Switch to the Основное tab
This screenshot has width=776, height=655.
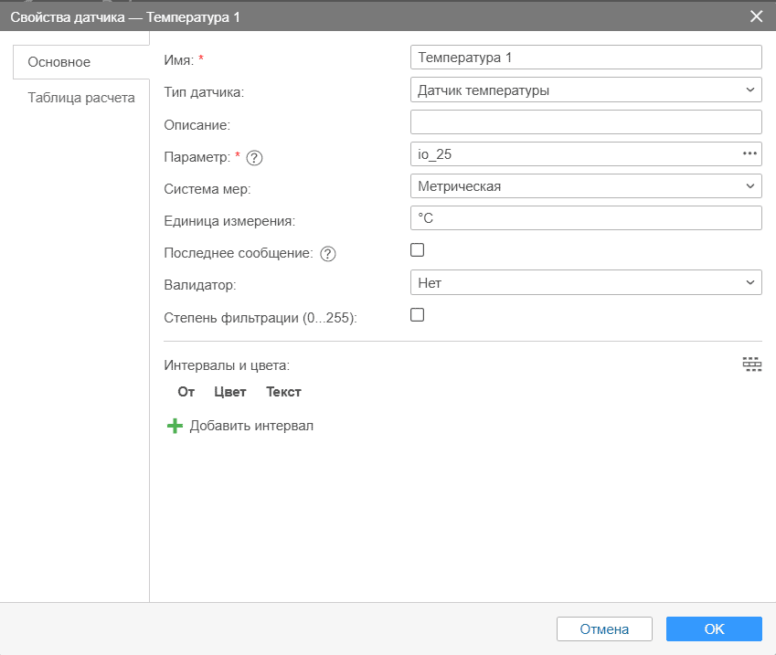click(x=81, y=62)
